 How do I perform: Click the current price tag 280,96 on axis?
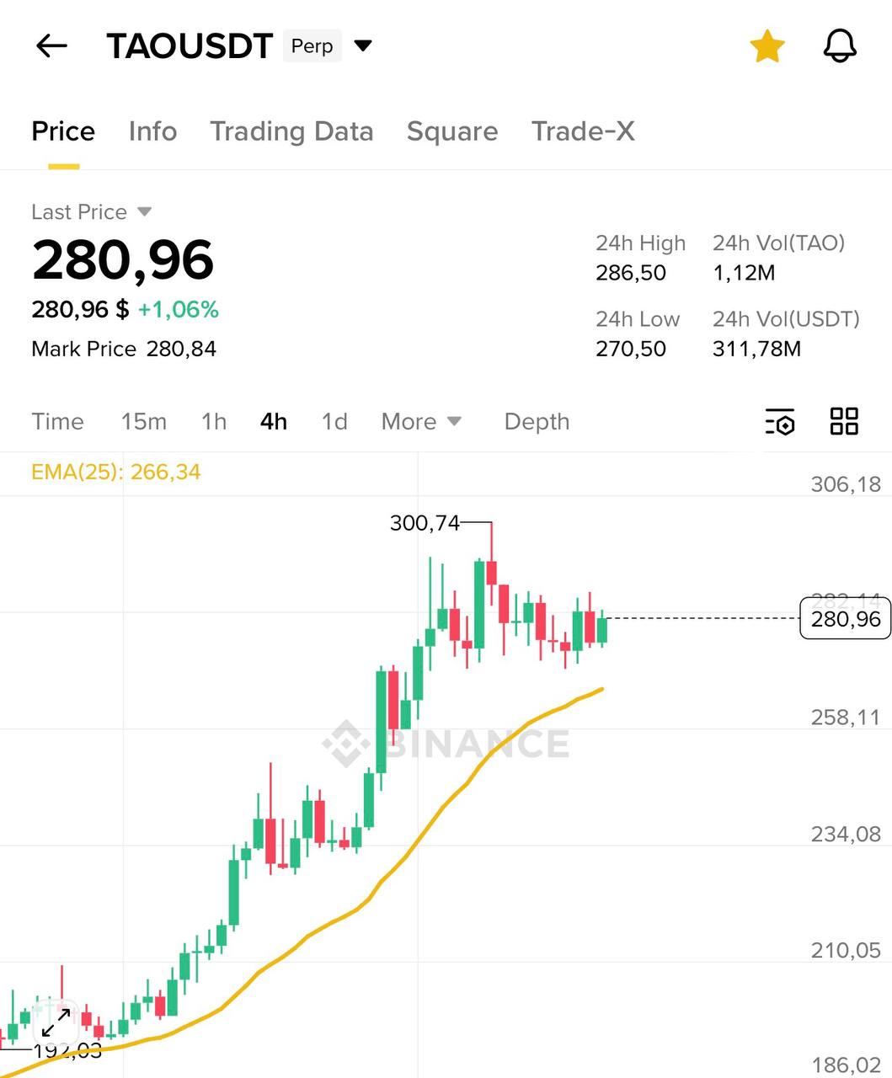[x=845, y=620]
